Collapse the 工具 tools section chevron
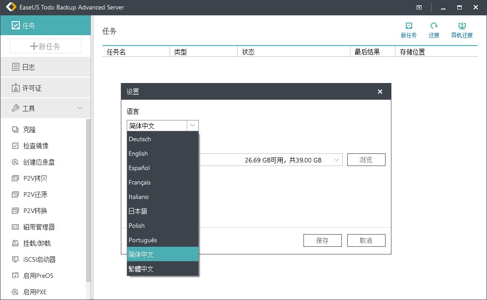Screen dimensions: 487x300 (80, 108)
